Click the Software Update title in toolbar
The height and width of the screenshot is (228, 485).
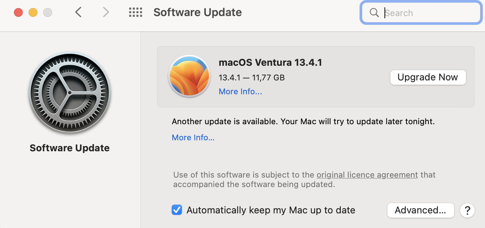coord(198,12)
